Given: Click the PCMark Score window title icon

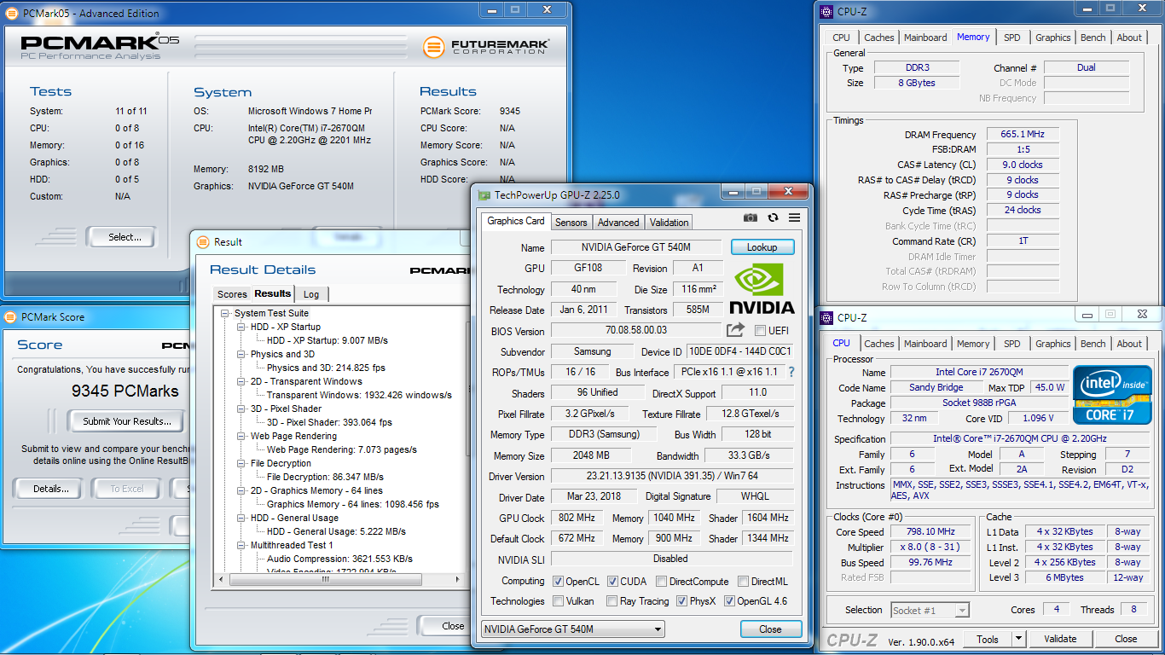Looking at the screenshot, I should (x=11, y=317).
